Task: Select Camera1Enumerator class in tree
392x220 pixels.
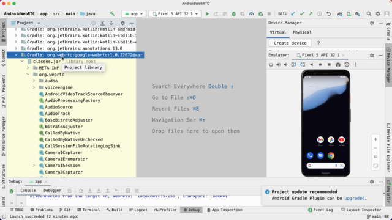Action: [x=66, y=159]
